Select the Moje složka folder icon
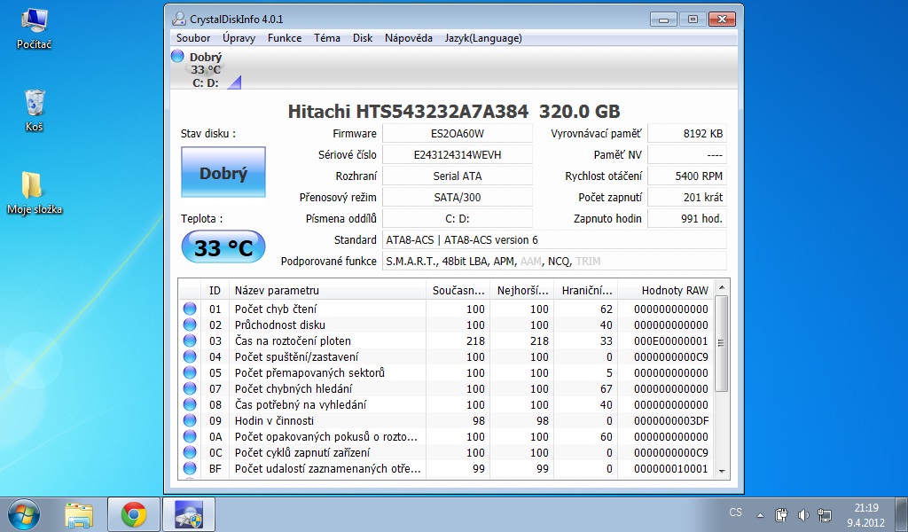 pyautogui.click(x=35, y=192)
